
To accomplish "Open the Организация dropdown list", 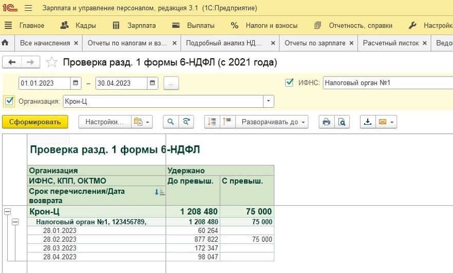I will (x=269, y=101).
